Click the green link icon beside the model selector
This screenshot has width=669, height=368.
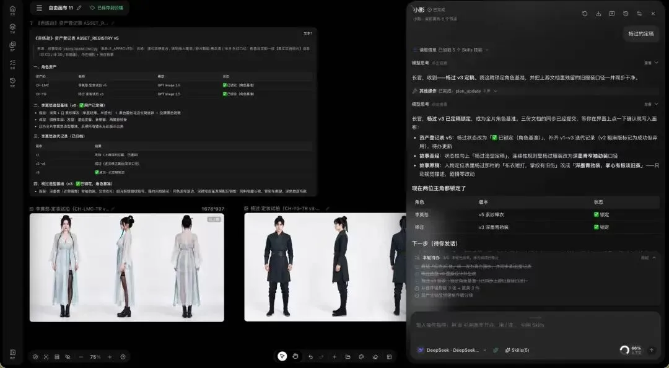[x=496, y=350]
